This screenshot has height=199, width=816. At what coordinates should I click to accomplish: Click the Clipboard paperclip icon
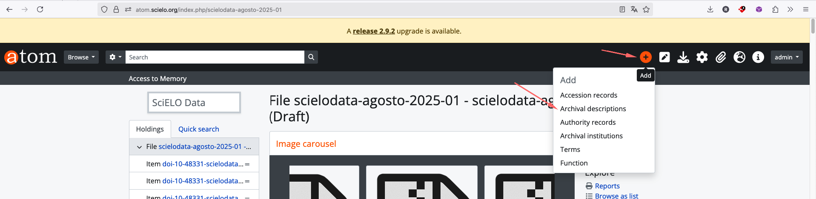point(720,57)
